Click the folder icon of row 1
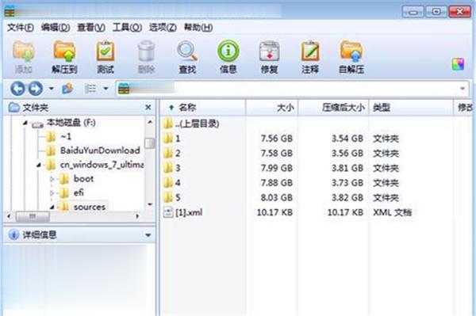Image resolution: width=476 pixels, height=316 pixels. click(167, 139)
